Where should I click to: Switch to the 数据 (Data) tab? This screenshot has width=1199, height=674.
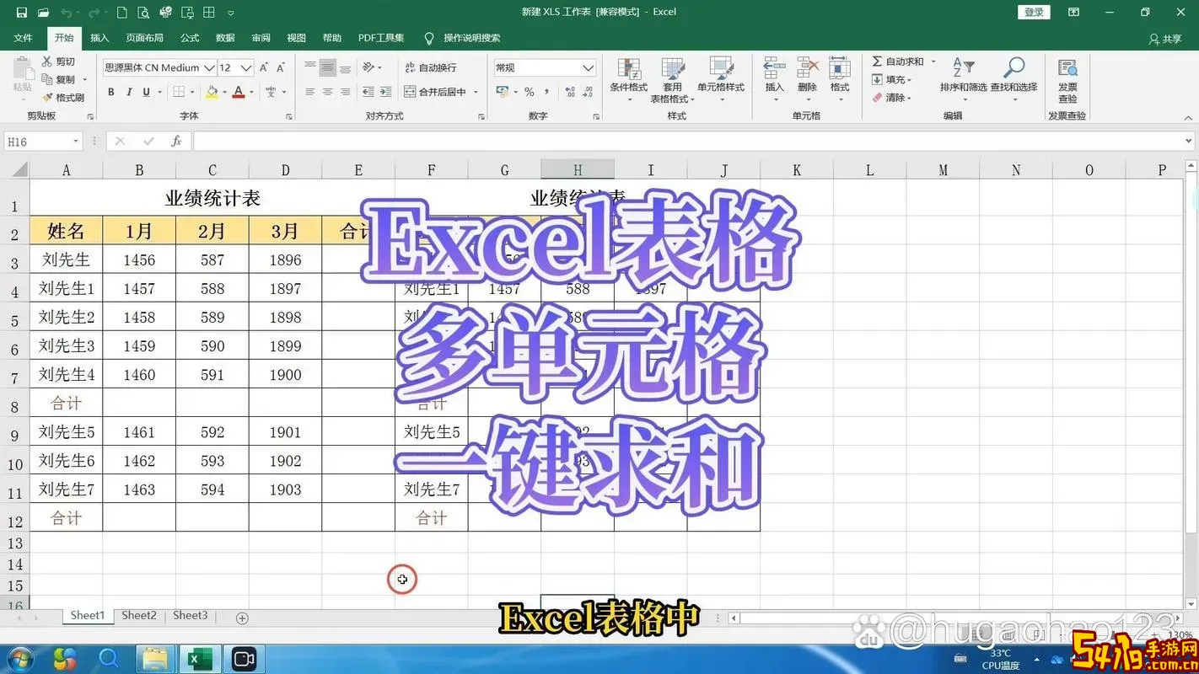coord(225,38)
